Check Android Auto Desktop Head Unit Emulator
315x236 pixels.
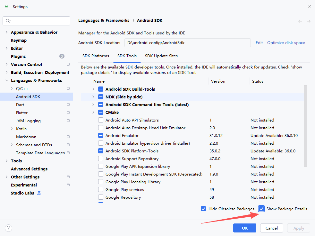pos(101,128)
